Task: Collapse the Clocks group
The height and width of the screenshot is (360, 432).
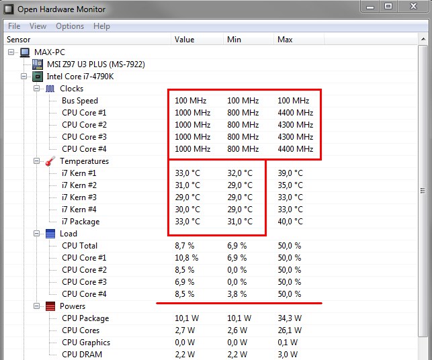Action: point(37,89)
